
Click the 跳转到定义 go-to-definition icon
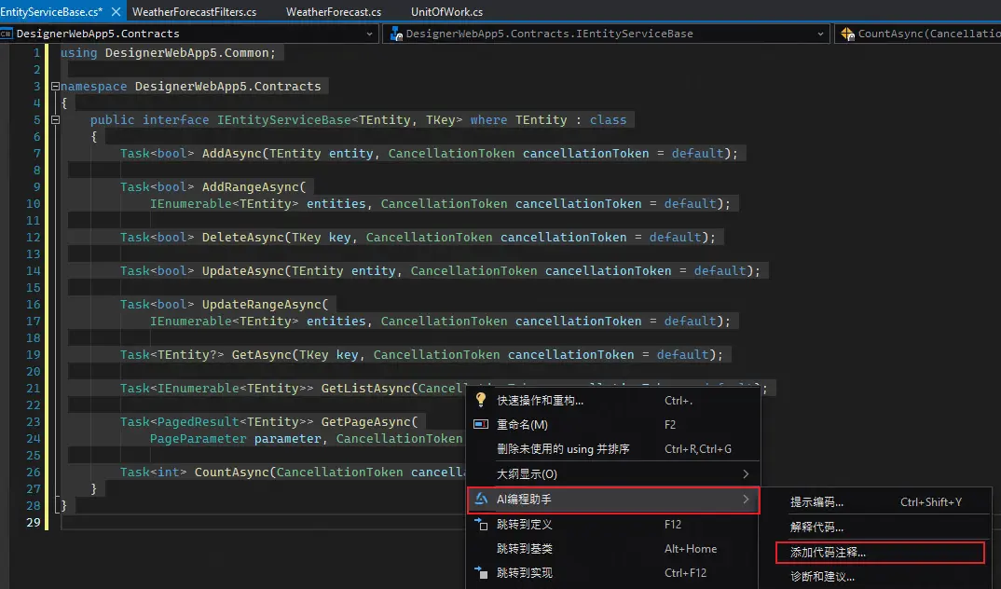(481, 524)
